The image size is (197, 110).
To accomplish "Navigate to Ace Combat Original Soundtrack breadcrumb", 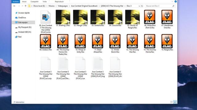I will [84, 6].
